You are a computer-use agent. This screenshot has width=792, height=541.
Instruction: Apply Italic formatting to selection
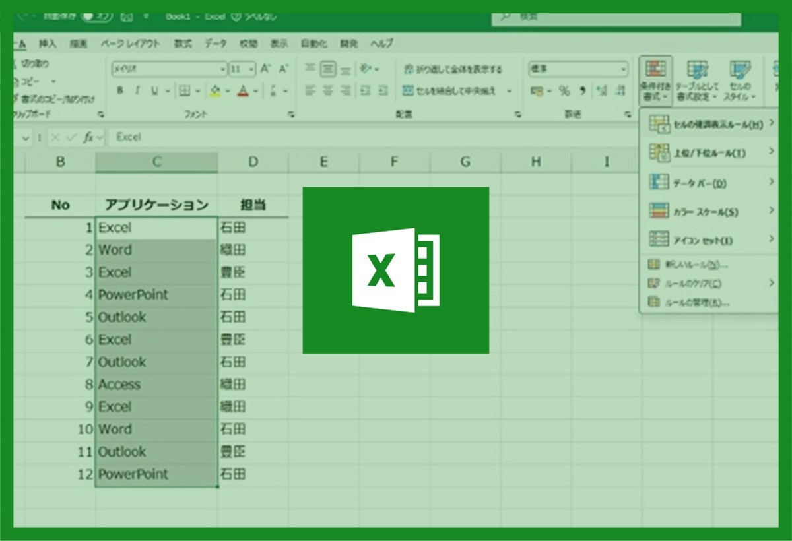(138, 91)
